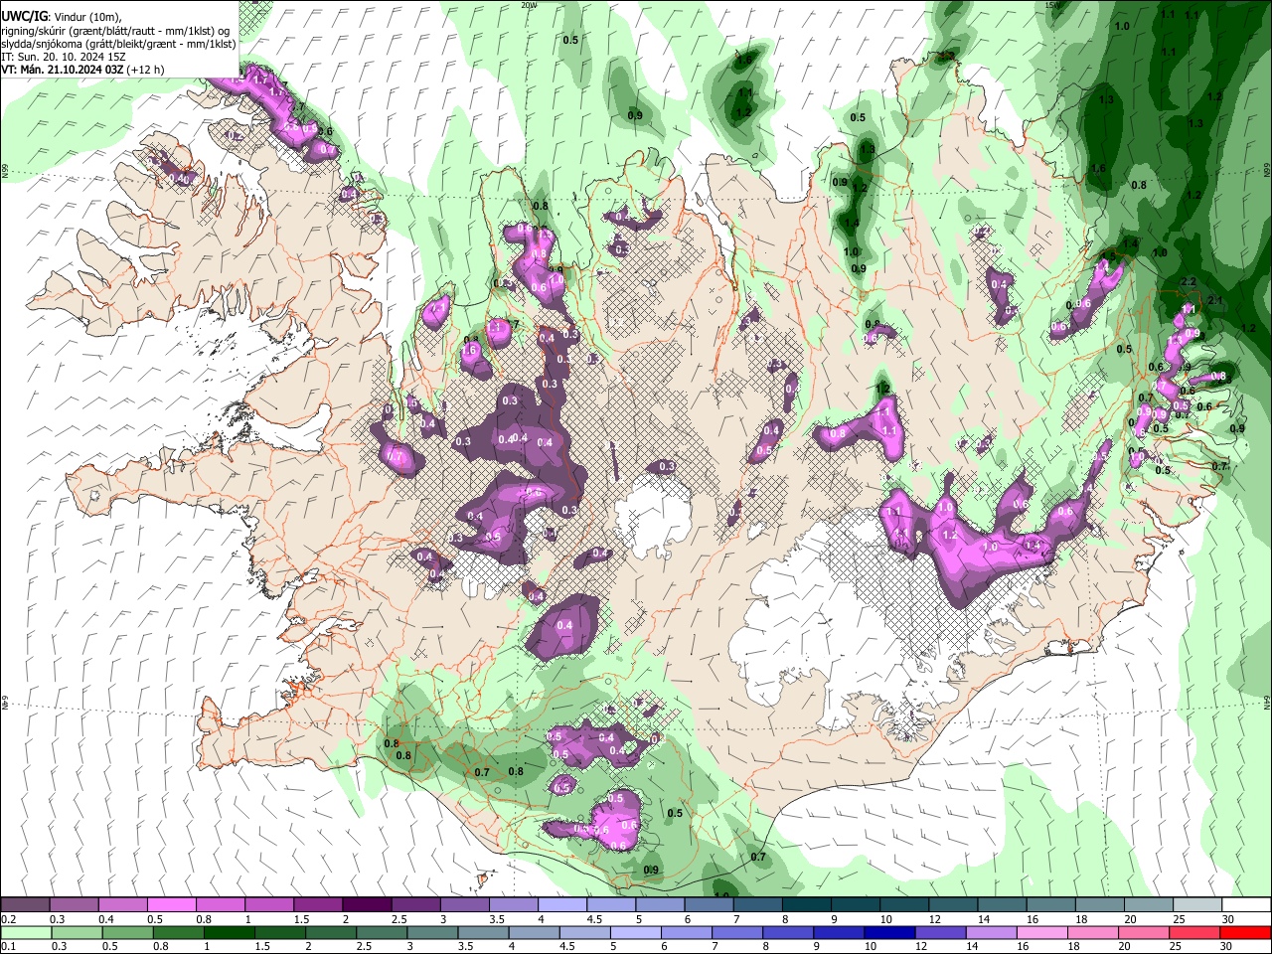Click the 'slydda/snjókoma (grátt/bleikt/grænt - mm/1klst)' line
This screenshot has height=954, width=1272.
point(118,44)
